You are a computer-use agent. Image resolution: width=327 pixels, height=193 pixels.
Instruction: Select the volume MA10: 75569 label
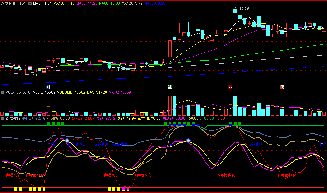120,92
